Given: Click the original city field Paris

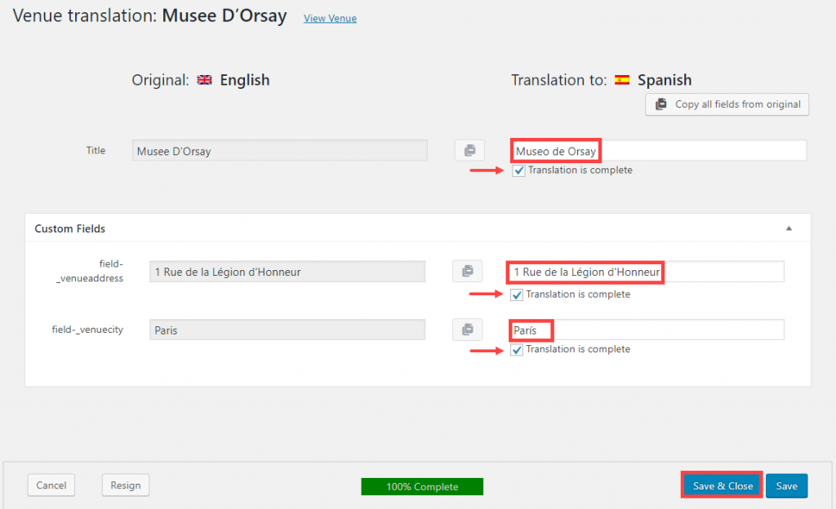Looking at the screenshot, I should click(x=287, y=330).
